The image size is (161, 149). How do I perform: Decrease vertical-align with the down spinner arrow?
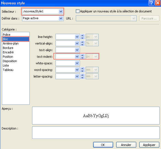pos(82,45)
